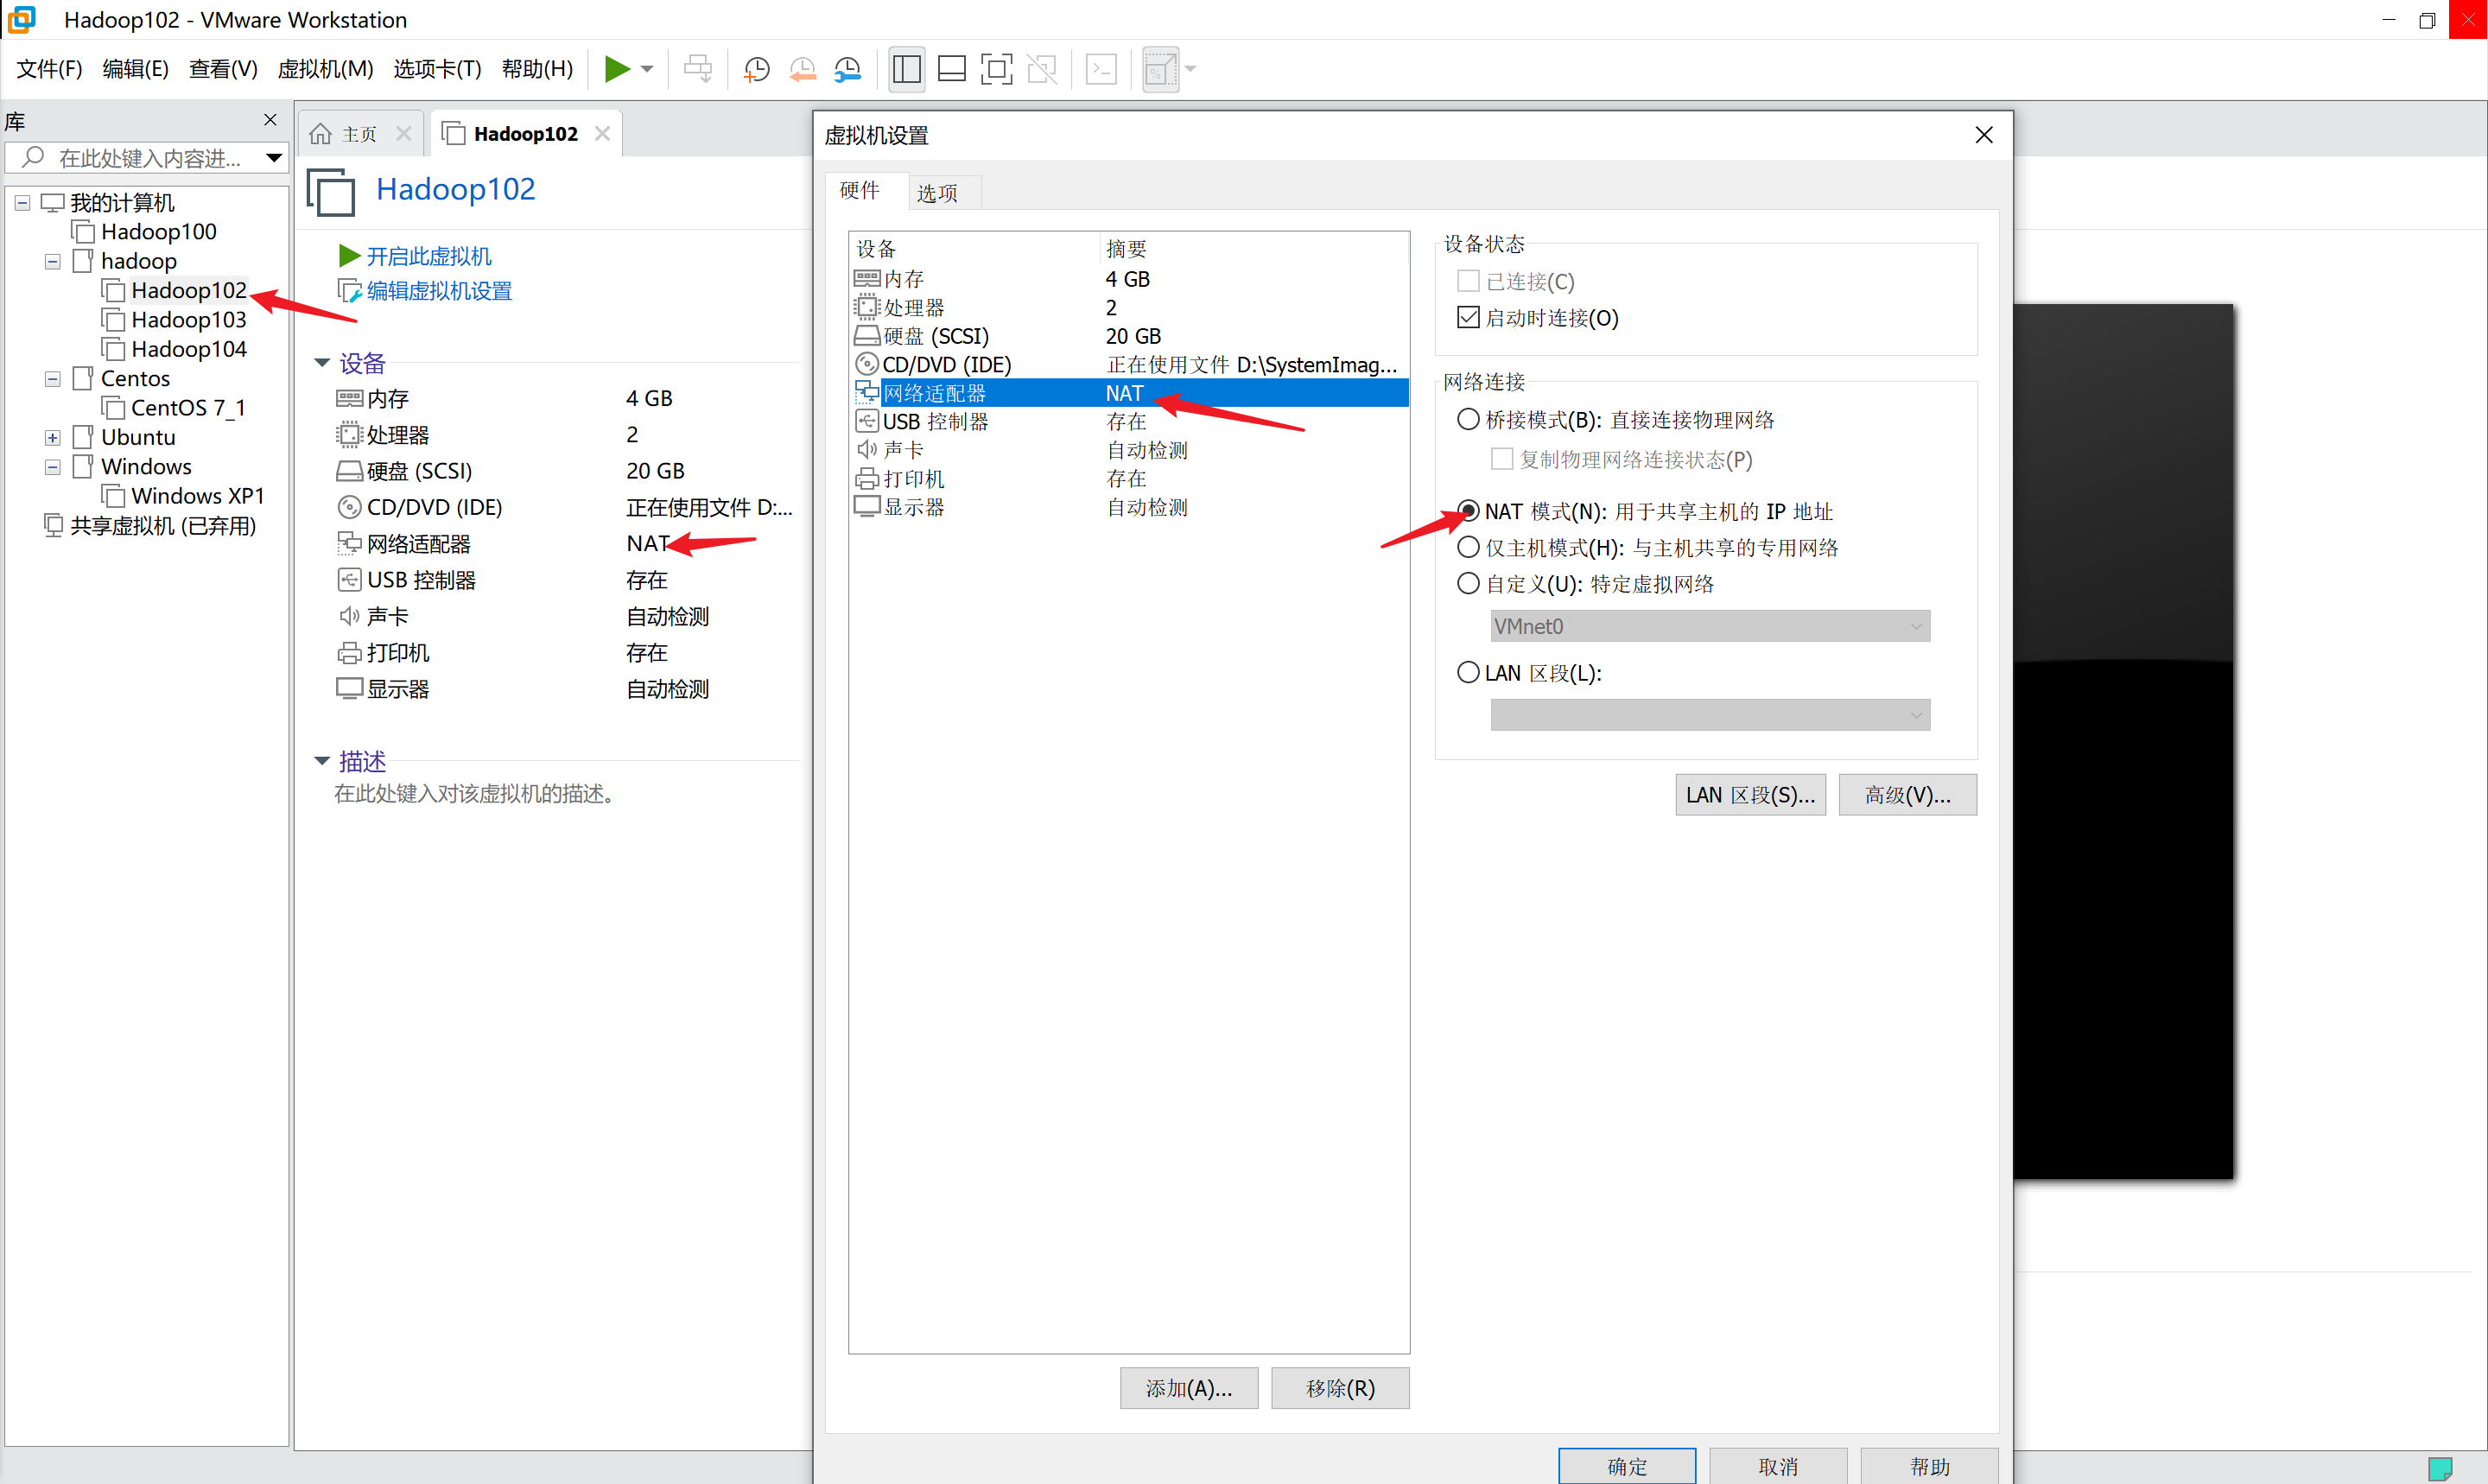2488x1484 pixels.
Task: Collapse the 描述 section triangle
Action: tap(321, 761)
